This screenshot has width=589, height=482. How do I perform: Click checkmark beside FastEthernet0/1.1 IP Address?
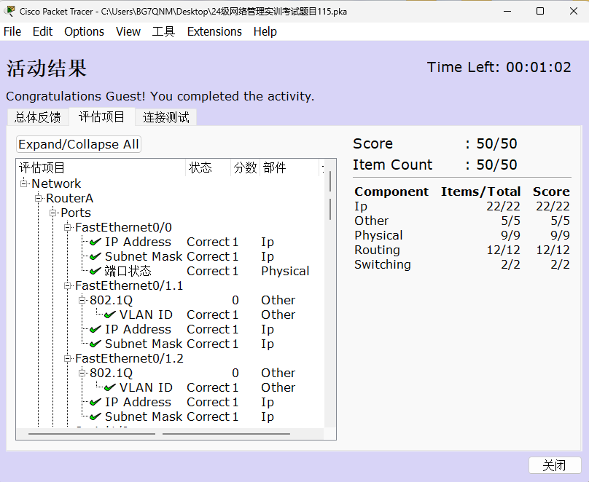click(95, 329)
